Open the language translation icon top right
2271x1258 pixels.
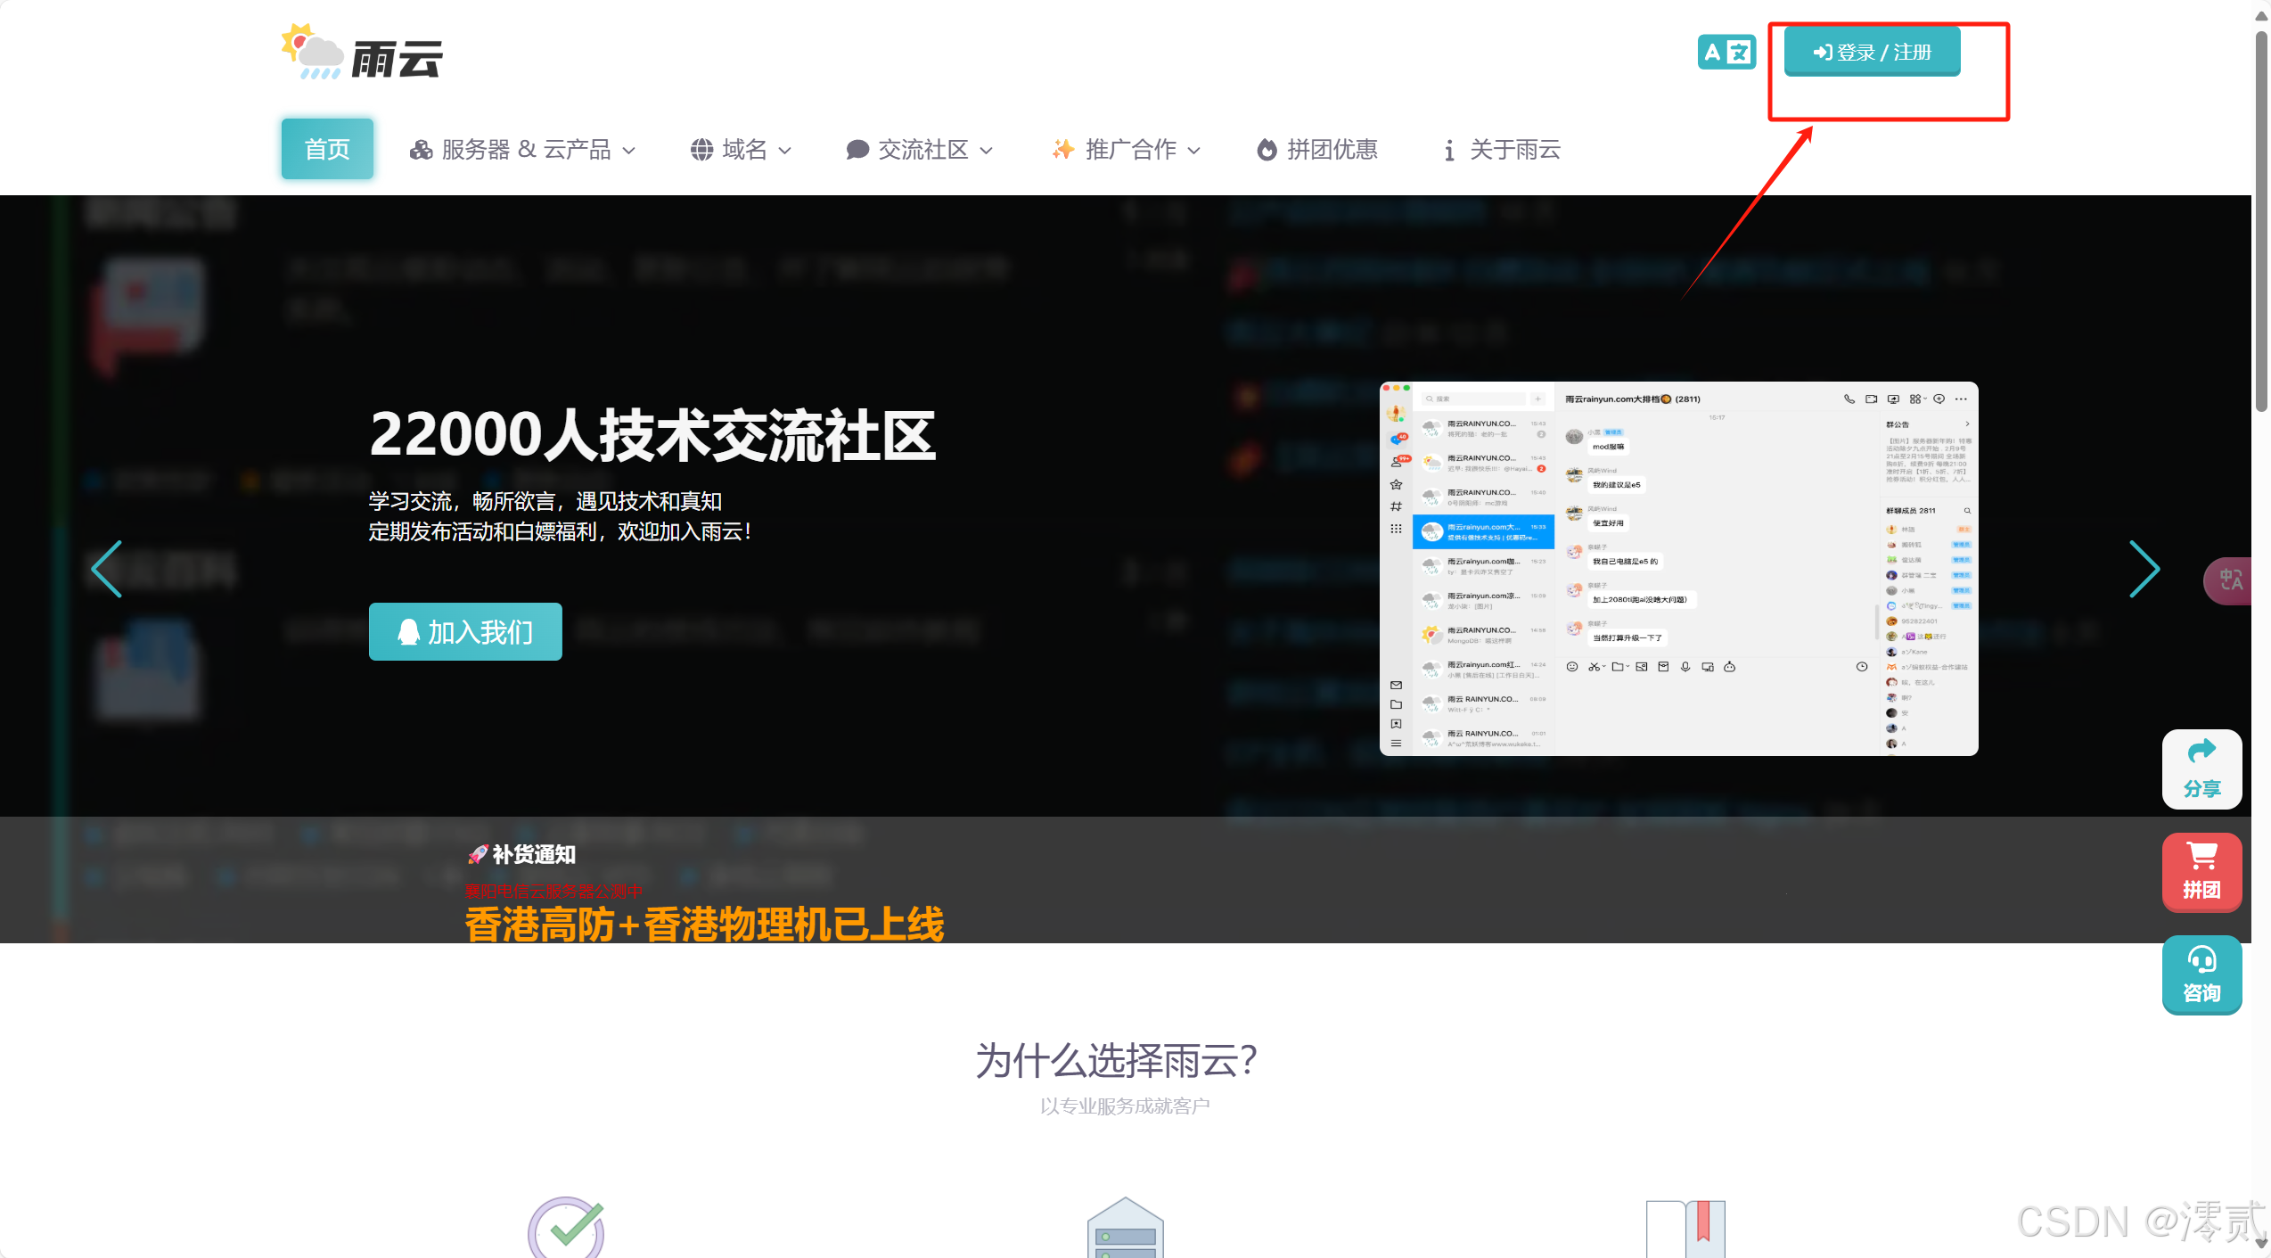click(x=1726, y=53)
